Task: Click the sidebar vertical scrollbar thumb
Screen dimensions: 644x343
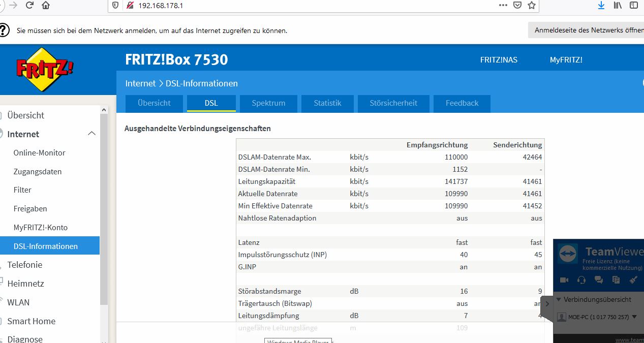Action: (x=104, y=208)
